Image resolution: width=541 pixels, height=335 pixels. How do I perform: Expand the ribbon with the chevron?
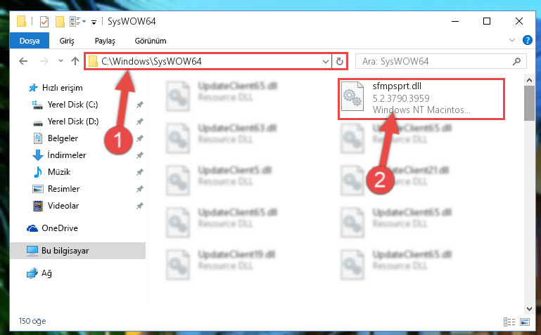tap(512, 40)
